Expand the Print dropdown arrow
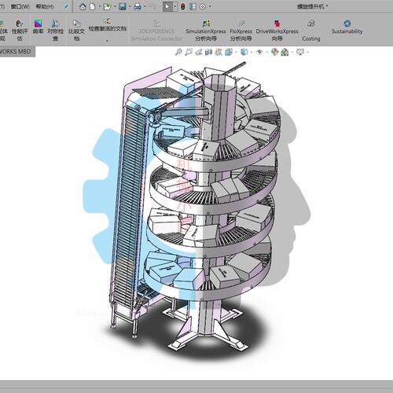This screenshot has height=393, width=393. (145, 7)
